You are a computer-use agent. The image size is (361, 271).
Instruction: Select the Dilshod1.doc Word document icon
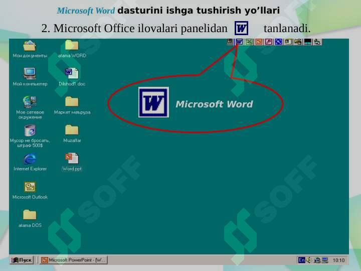pyautogui.click(x=72, y=73)
